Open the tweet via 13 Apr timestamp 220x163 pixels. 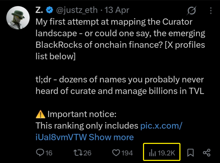pyautogui.click(x=117, y=10)
